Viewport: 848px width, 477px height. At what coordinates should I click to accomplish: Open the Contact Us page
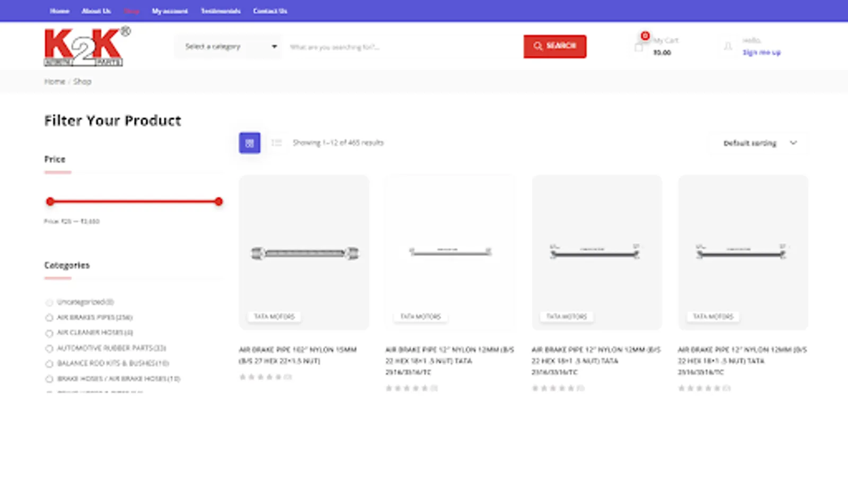pyautogui.click(x=270, y=11)
